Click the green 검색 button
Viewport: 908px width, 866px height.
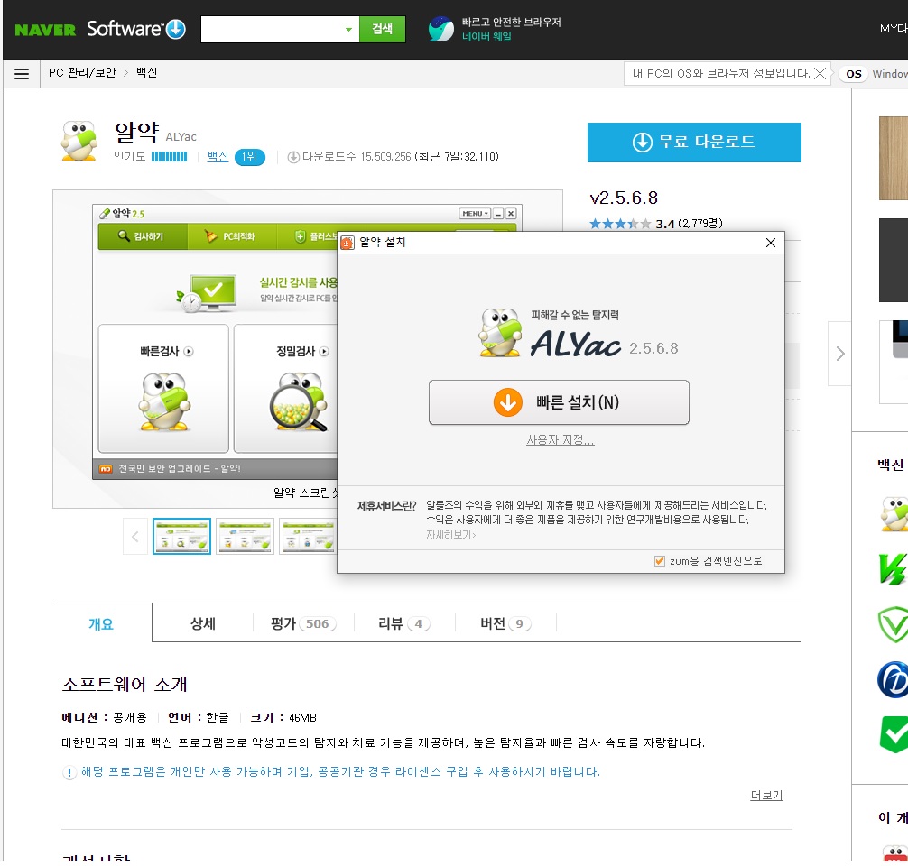(382, 29)
